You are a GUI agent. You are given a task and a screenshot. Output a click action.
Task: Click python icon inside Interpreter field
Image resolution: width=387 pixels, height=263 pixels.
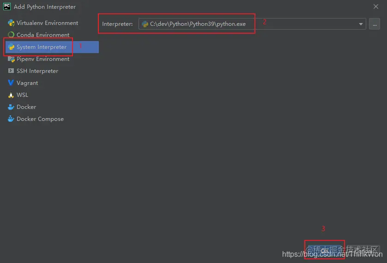(x=145, y=24)
